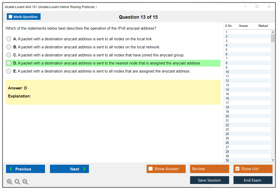Click the zoom in magnifier icon
The image size is (279, 191).
(x=10, y=182)
